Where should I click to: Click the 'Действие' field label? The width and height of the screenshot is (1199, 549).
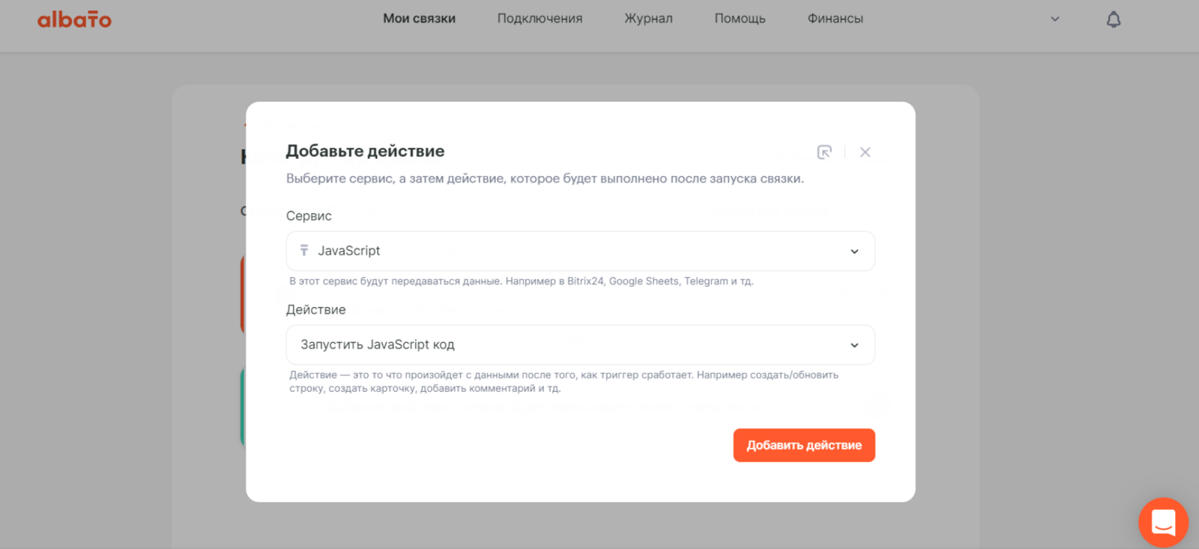click(315, 309)
